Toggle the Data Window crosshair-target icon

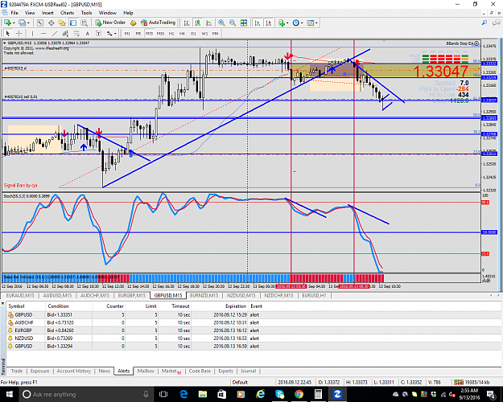pyautogui.click(x=51, y=23)
